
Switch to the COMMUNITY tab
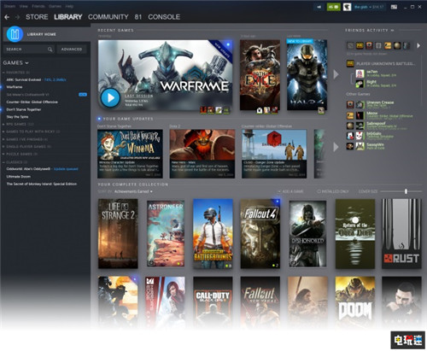(x=108, y=17)
